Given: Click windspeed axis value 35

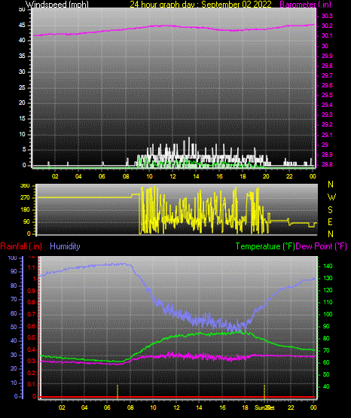Looking at the screenshot, I should [22, 56].
